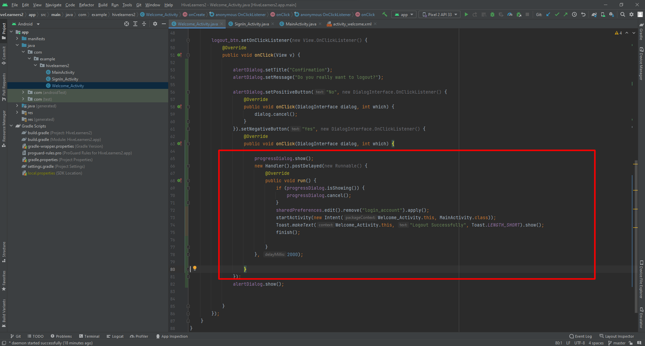Collapse the Gradle Scripts node
Viewport: 645px width, 346px height.
point(11,126)
